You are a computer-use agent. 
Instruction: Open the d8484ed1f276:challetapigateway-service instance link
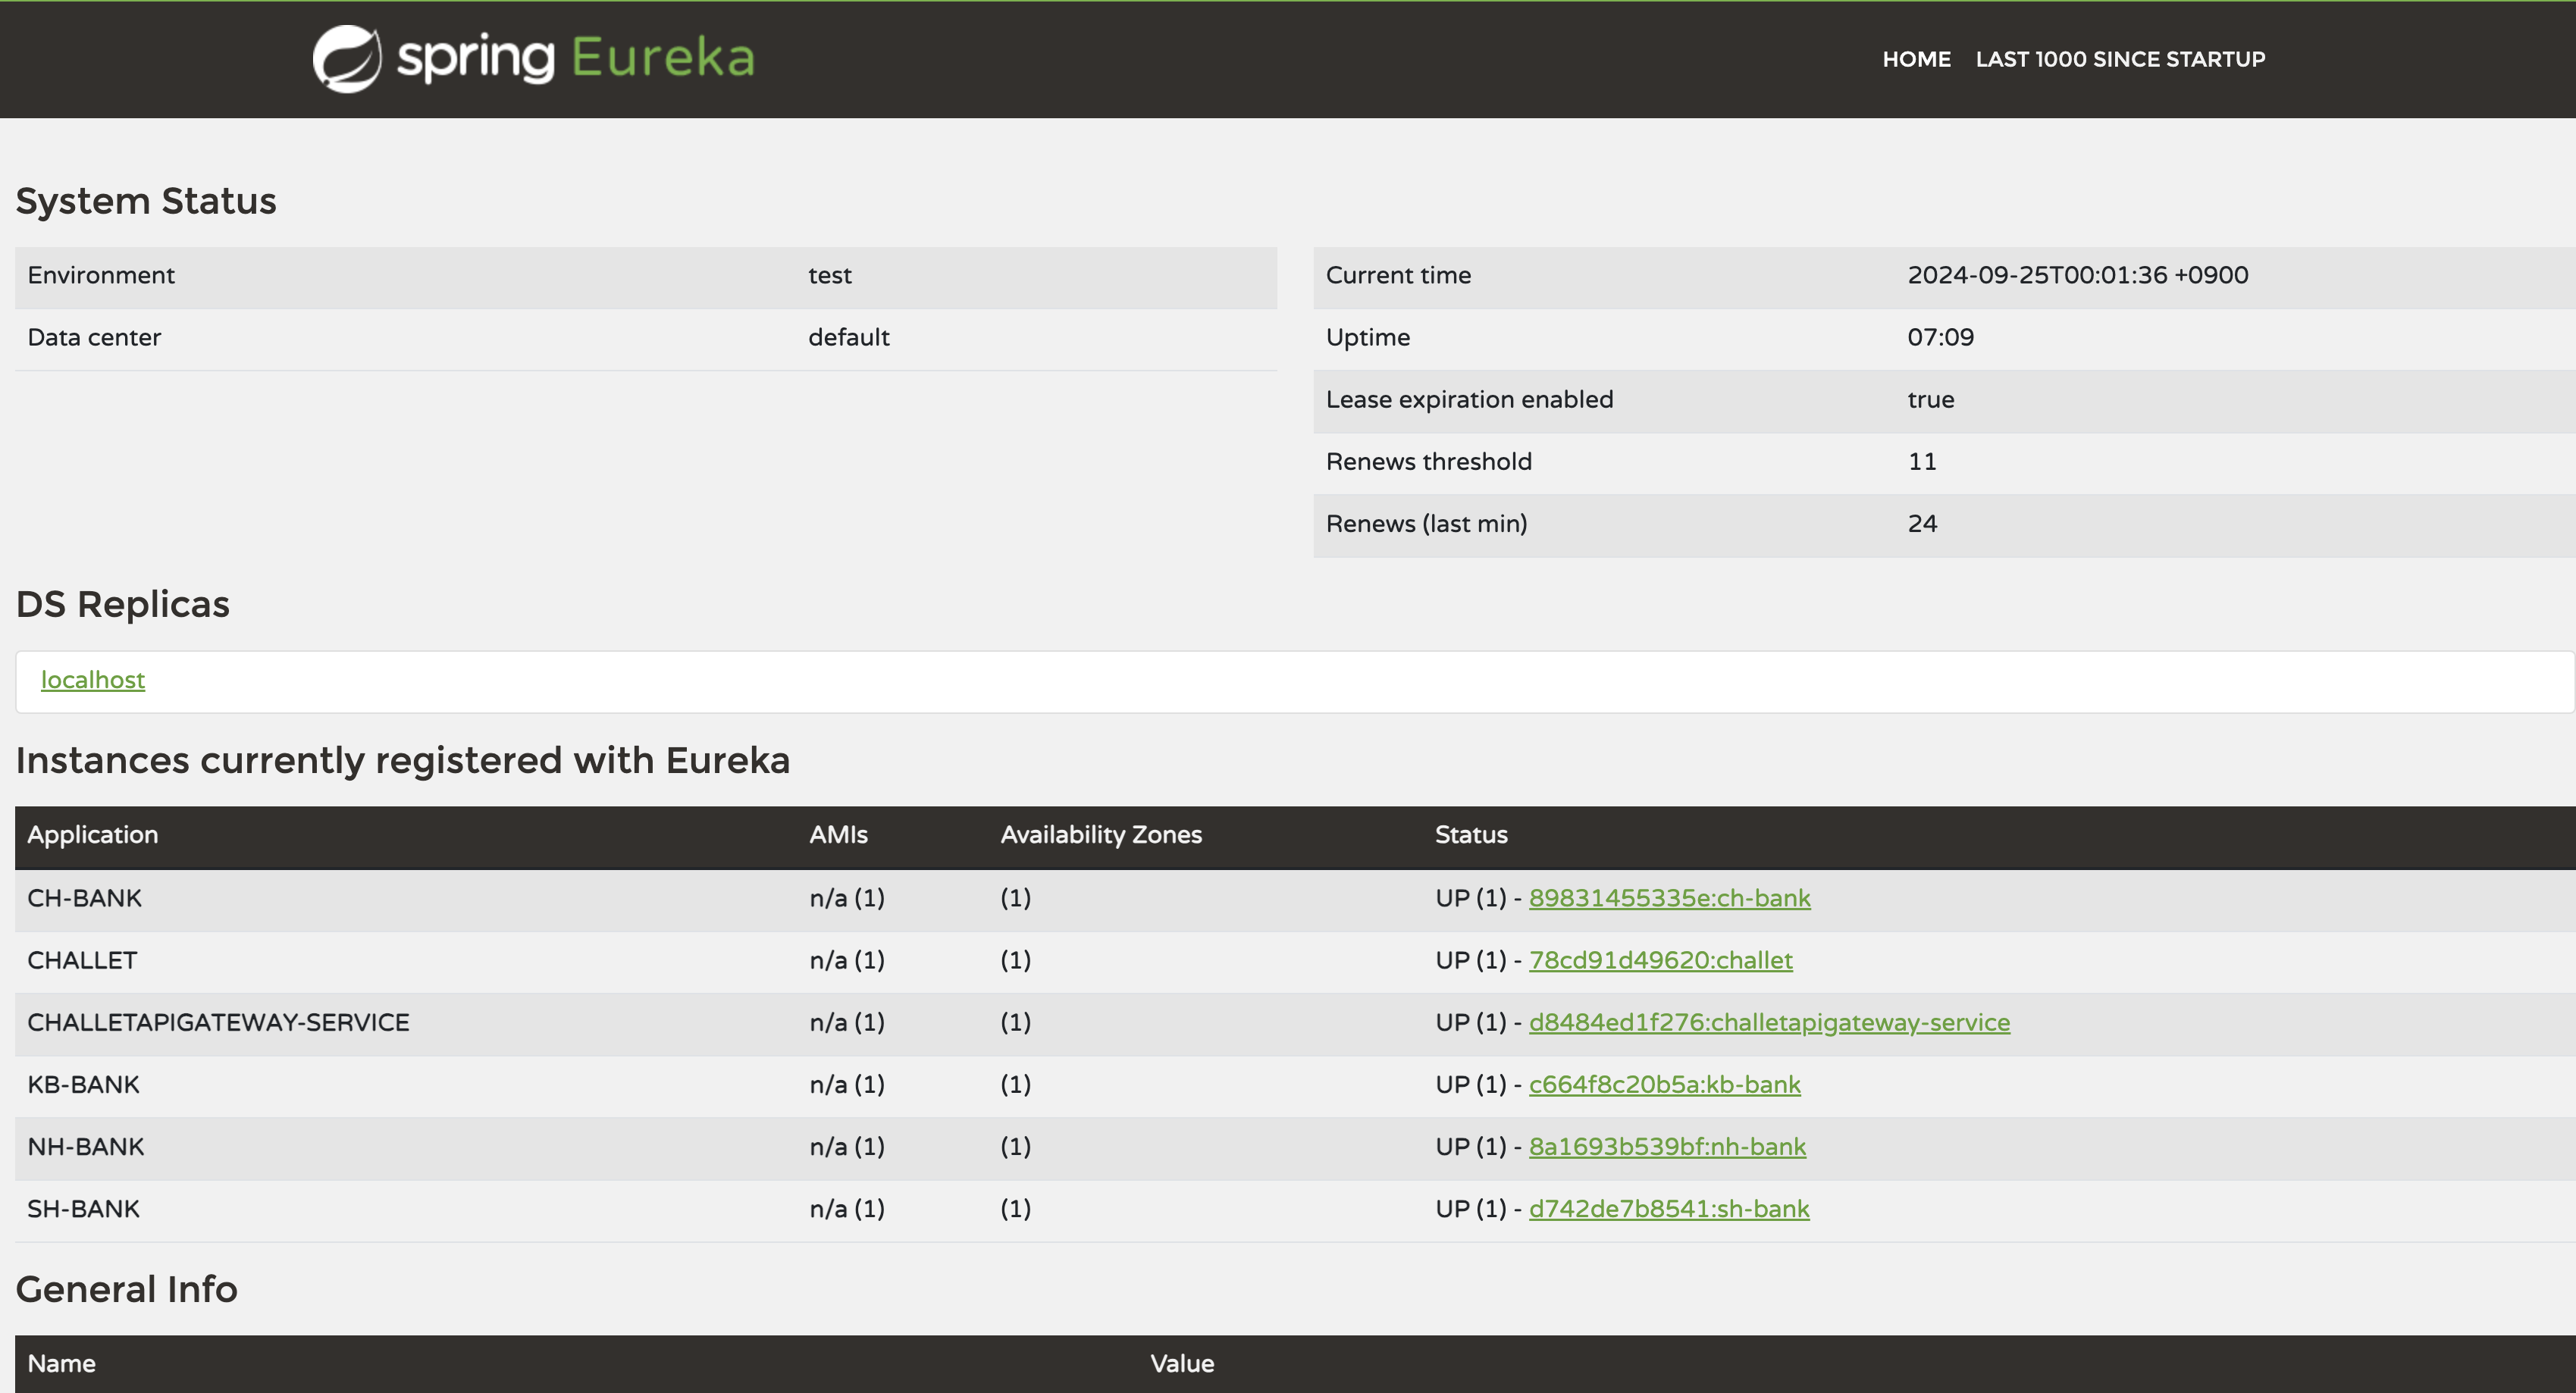click(x=1769, y=1022)
